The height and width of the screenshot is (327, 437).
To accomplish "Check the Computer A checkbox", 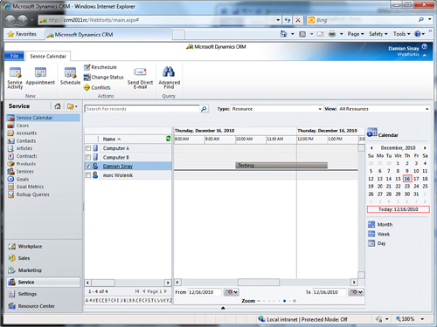I will tap(88, 148).
